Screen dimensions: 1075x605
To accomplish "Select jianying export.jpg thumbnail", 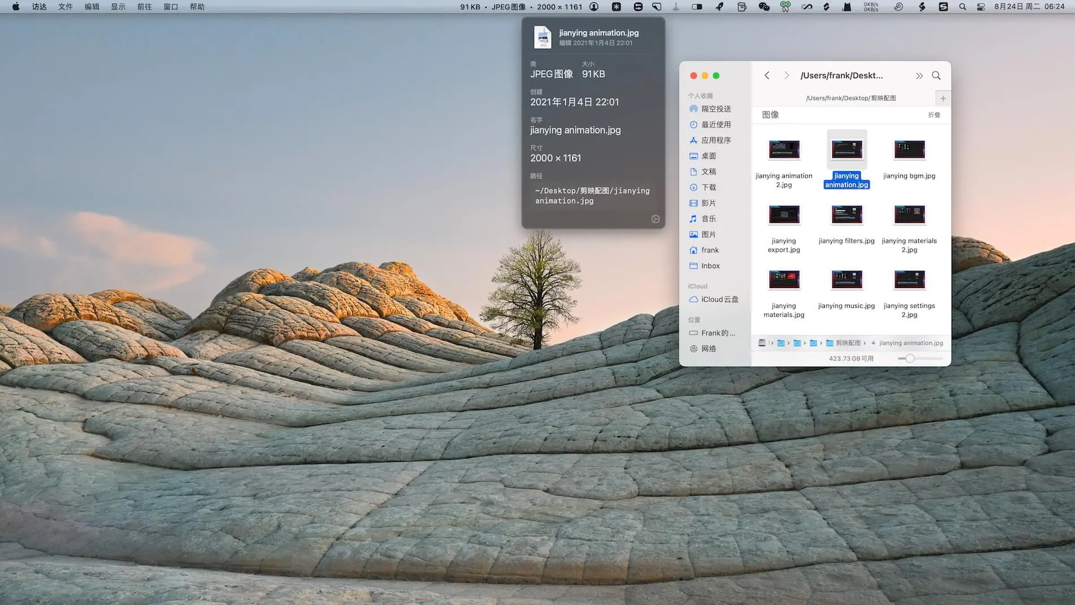I will (x=784, y=214).
